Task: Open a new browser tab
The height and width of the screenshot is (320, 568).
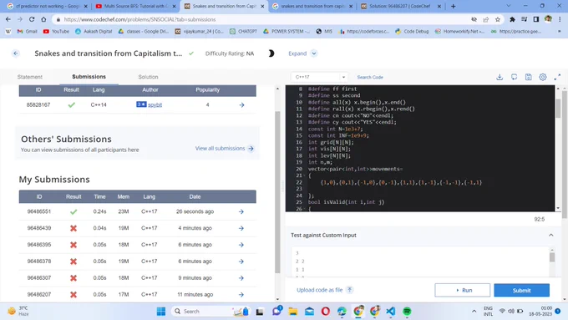Action: (454, 6)
